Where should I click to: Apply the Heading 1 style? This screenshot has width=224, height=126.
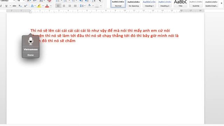pyautogui.click(x=149, y=4)
